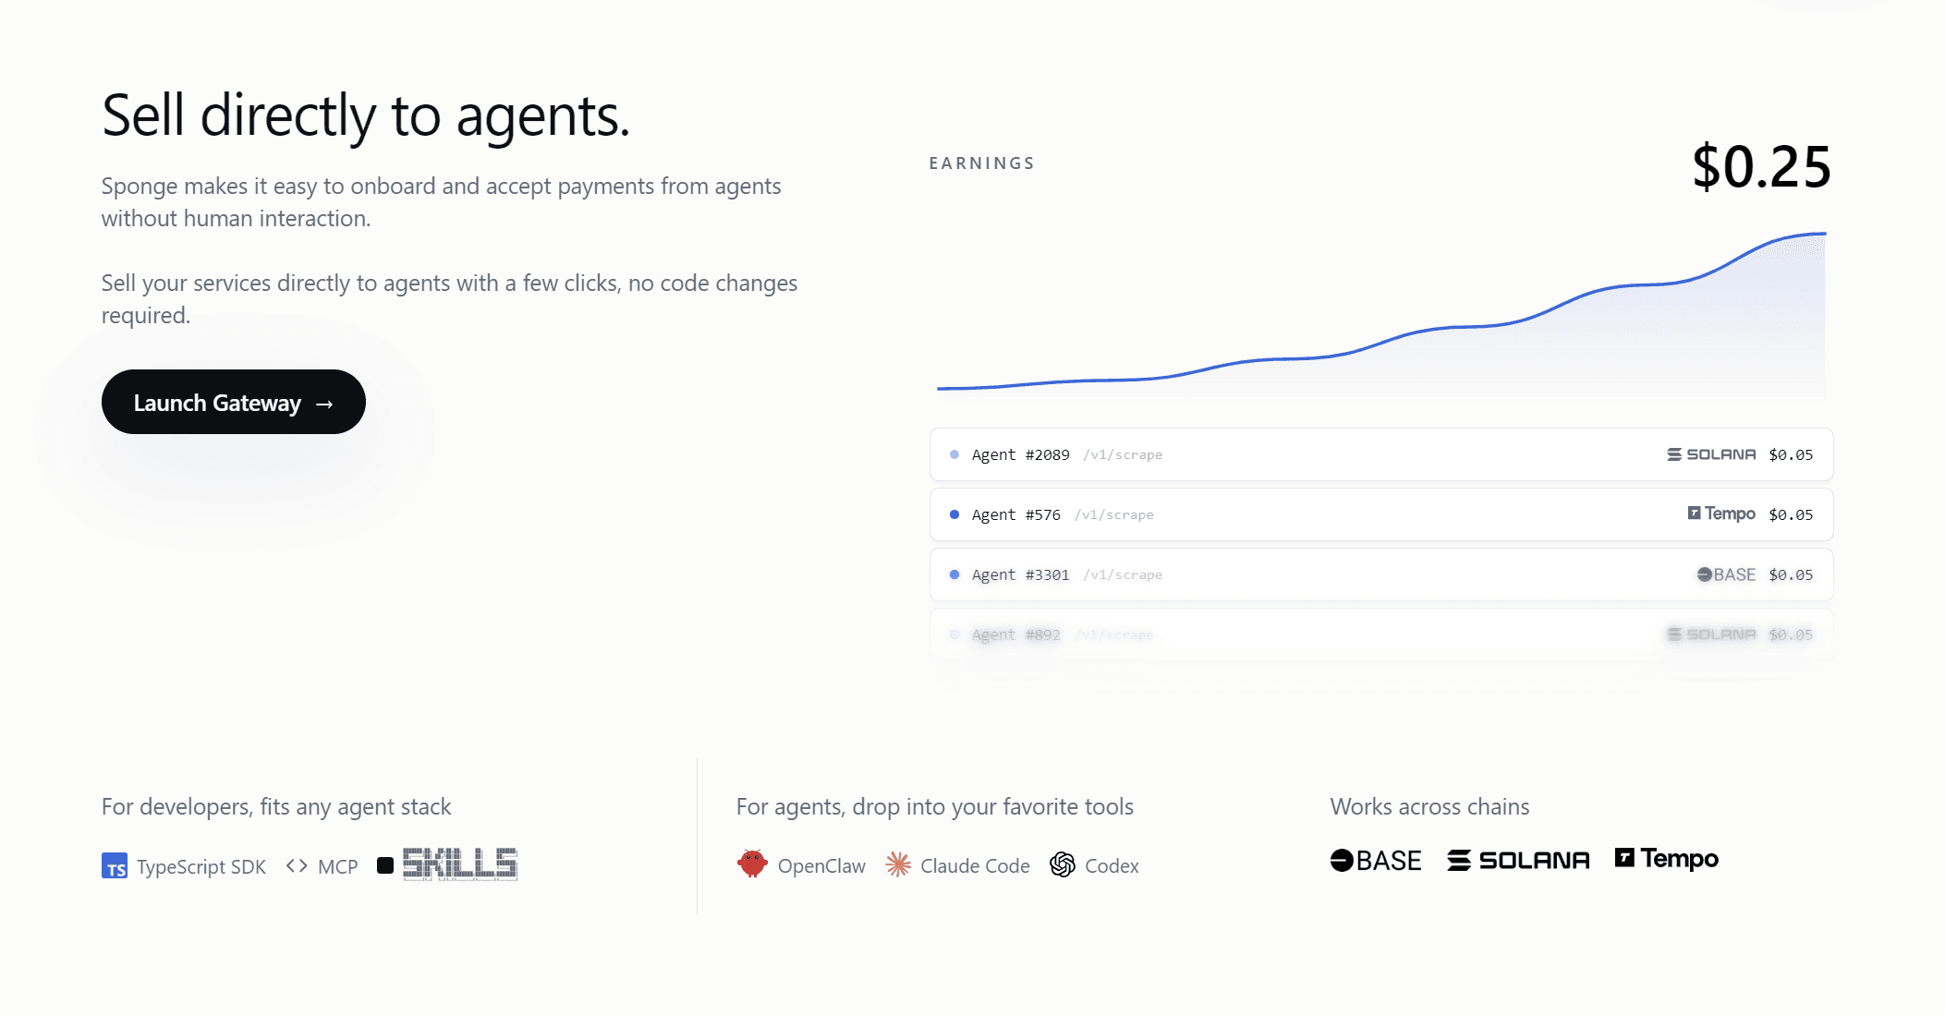Click the Claude Code starburst icon

pyautogui.click(x=898, y=865)
